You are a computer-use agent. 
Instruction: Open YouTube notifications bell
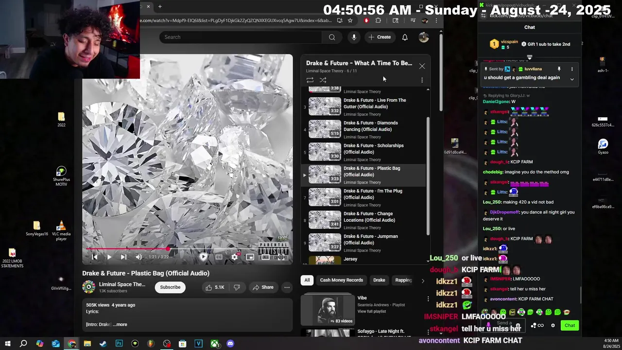click(x=405, y=37)
